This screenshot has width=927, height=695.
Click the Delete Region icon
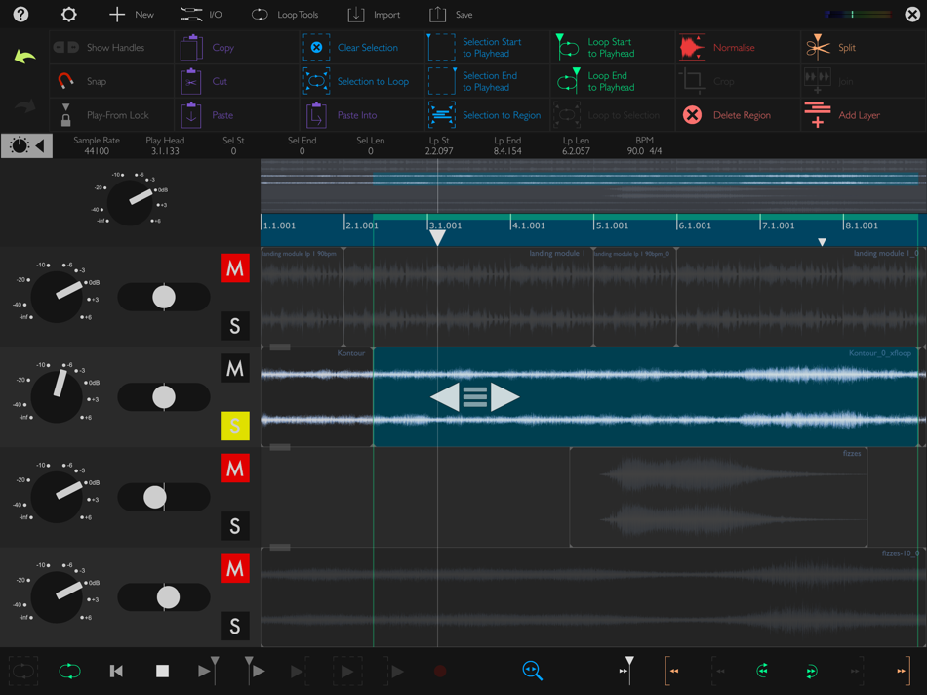[692, 115]
